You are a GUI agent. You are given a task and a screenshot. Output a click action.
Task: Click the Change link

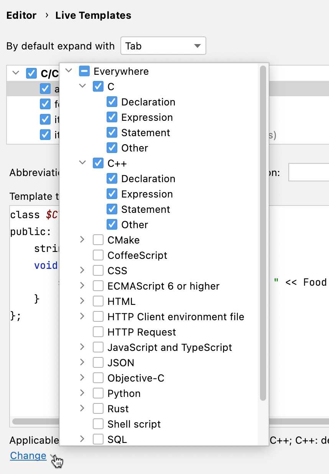coord(28,456)
